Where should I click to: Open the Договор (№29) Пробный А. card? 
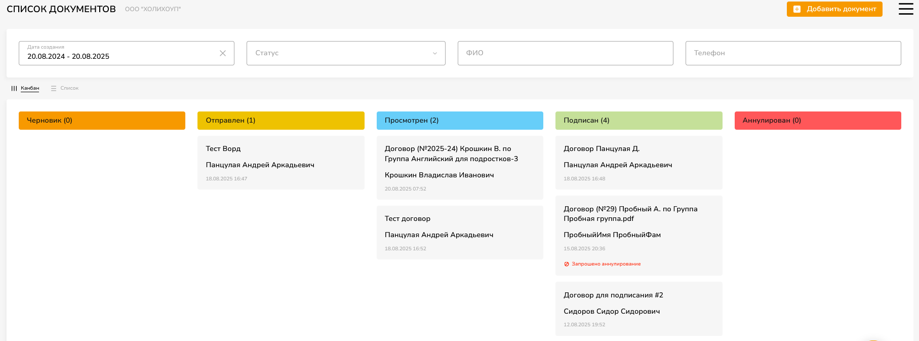tap(639, 236)
